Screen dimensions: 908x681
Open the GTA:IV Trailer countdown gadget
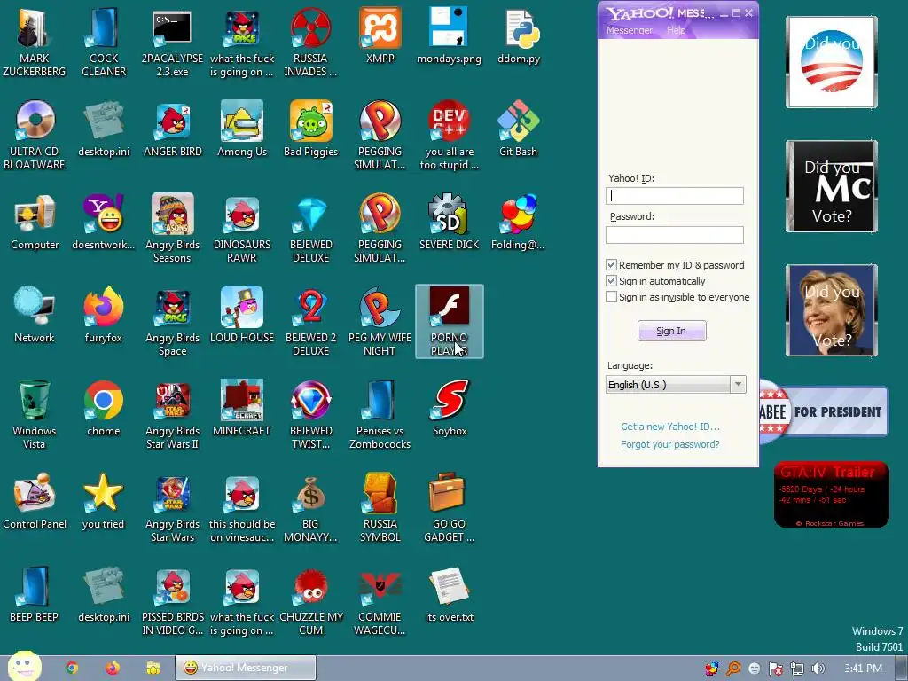pyautogui.click(x=832, y=495)
